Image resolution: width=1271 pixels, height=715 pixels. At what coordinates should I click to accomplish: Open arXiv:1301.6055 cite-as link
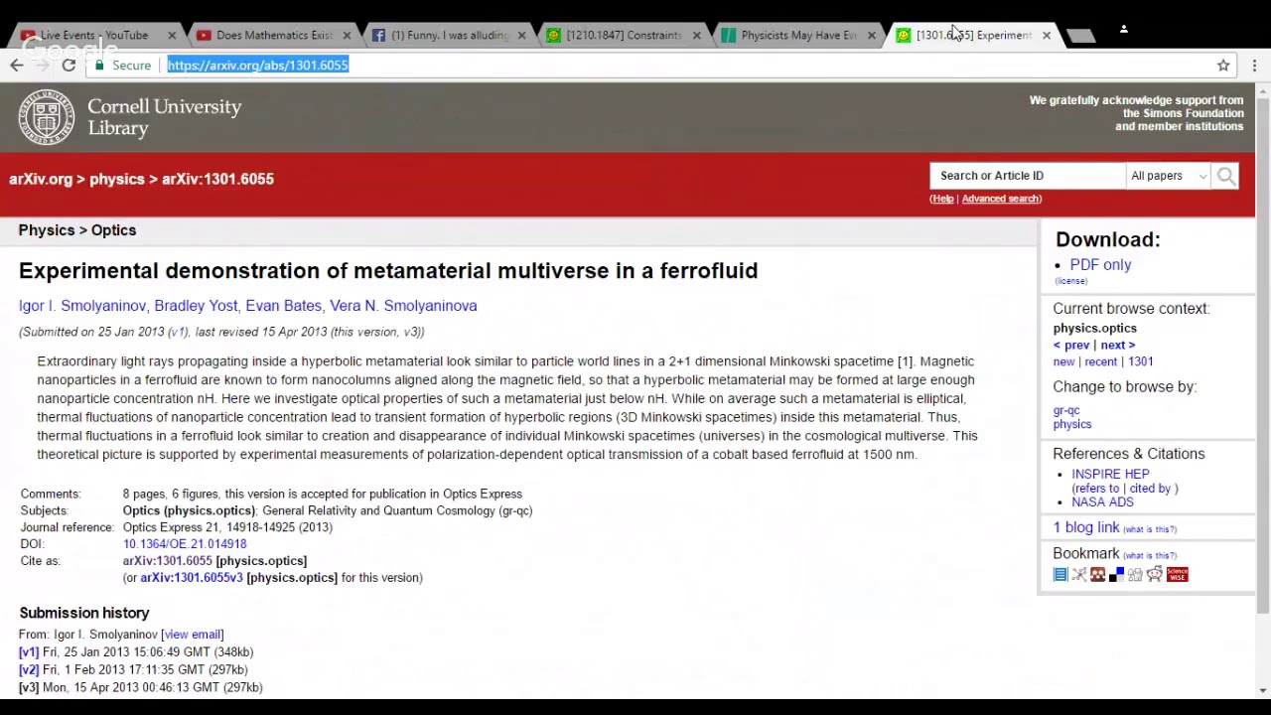point(167,561)
